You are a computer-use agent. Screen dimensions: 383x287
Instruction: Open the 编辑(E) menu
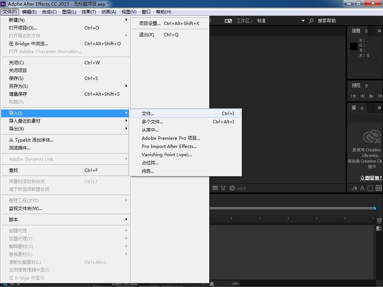click(29, 12)
